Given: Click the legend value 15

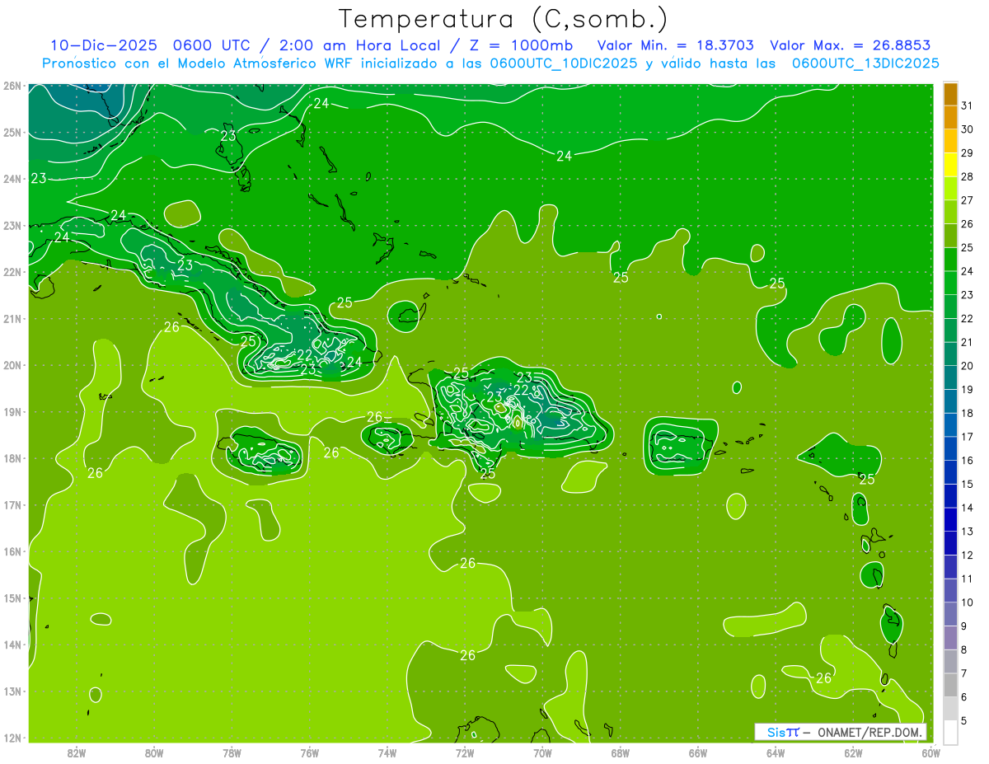Looking at the screenshot, I should point(967,484).
